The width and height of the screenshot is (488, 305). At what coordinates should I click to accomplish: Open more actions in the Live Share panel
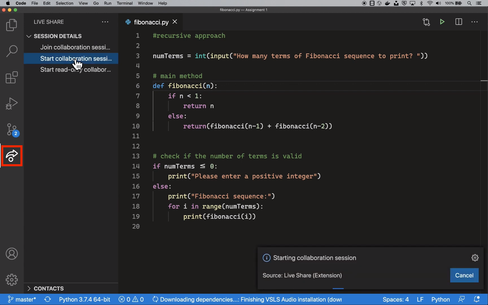point(105,22)
